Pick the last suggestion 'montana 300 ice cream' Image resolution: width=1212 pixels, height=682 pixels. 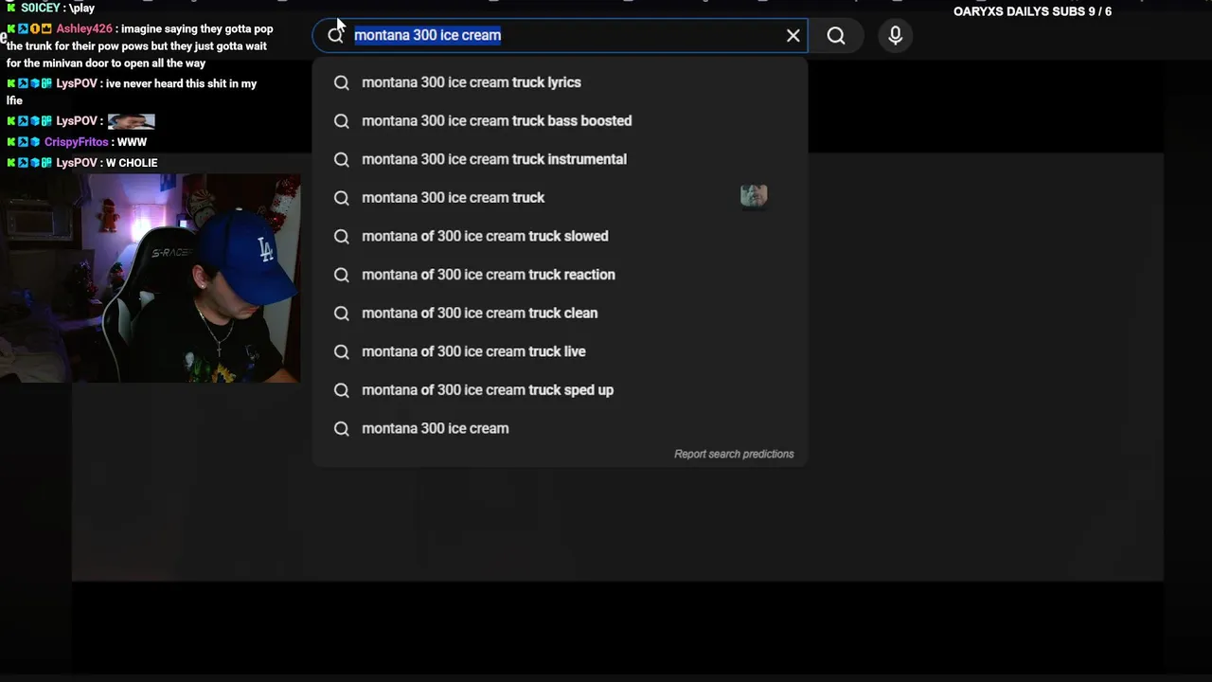pyautogui.click(x=436, y=428)
